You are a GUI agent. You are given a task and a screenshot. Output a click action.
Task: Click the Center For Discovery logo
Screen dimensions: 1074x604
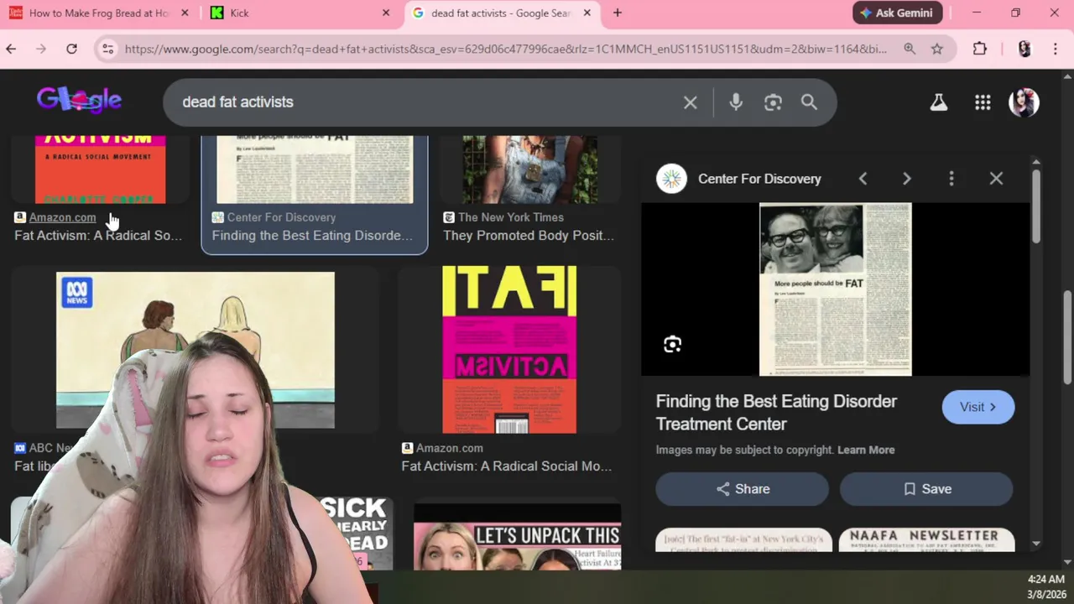coord(671,179)
